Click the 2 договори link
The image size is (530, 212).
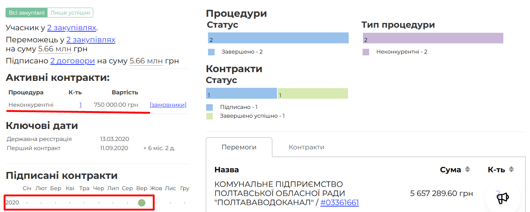[x=73, y=61]
